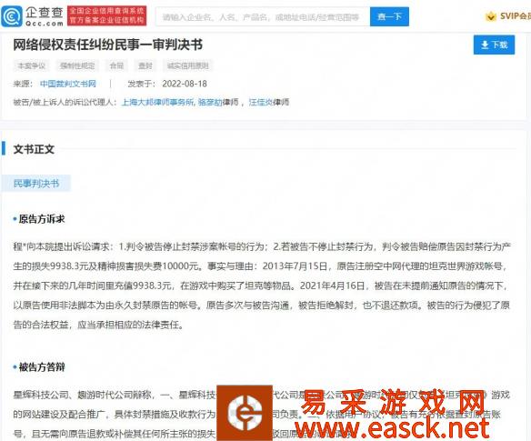Focus the company name search box
531x441 pixels.
click(263, 16)
